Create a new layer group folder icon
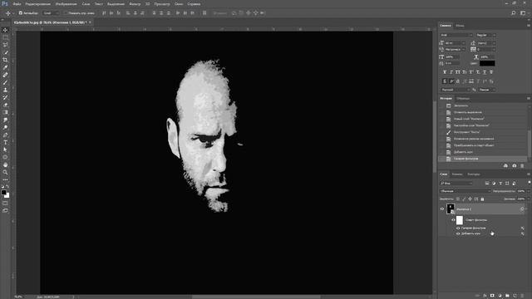This screenshot has width=532, height=299. (x=507, y=296)
